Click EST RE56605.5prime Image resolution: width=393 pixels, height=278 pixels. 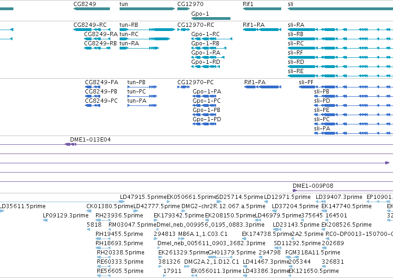tap(103, 276)
